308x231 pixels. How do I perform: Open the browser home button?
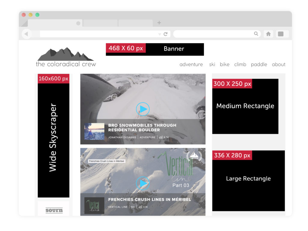point(268,34)
